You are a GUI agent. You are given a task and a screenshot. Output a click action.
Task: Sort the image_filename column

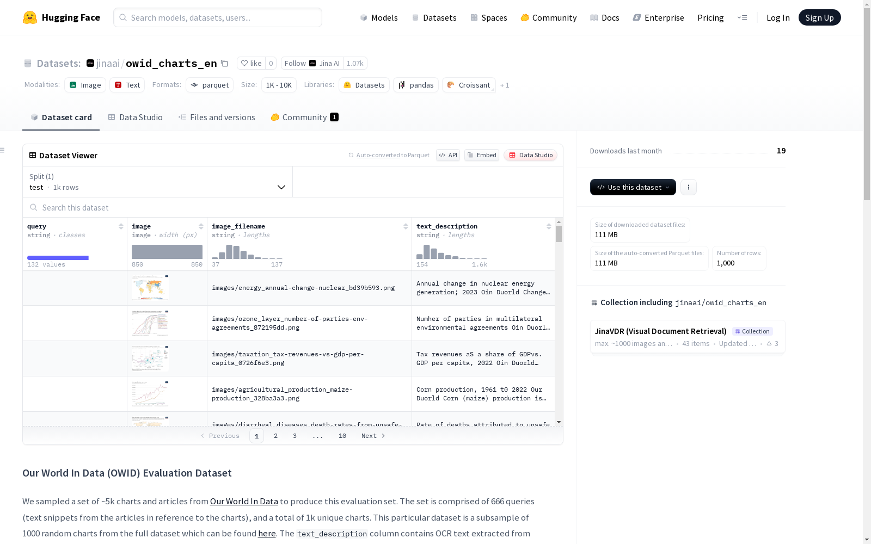[x=406, y=226]
